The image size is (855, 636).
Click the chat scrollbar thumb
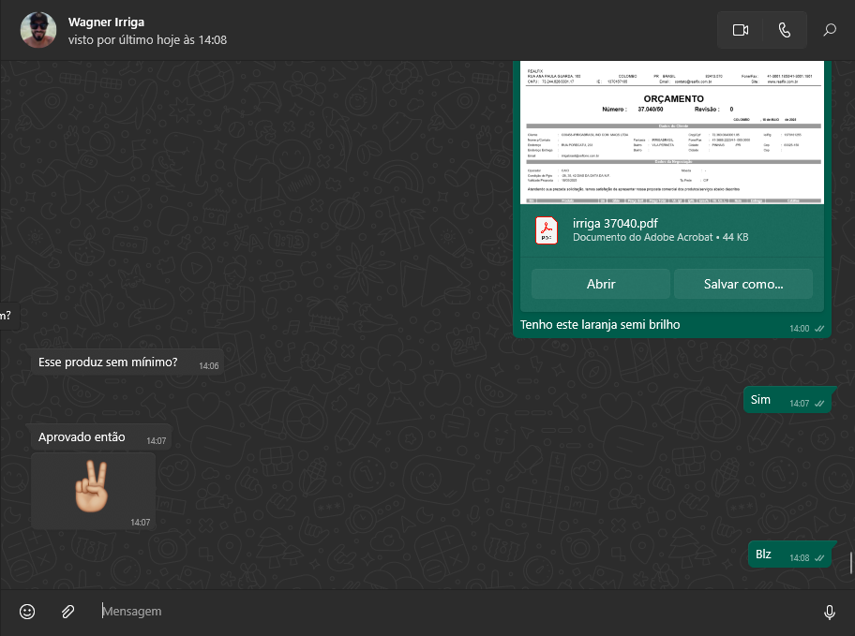(850, 563)
